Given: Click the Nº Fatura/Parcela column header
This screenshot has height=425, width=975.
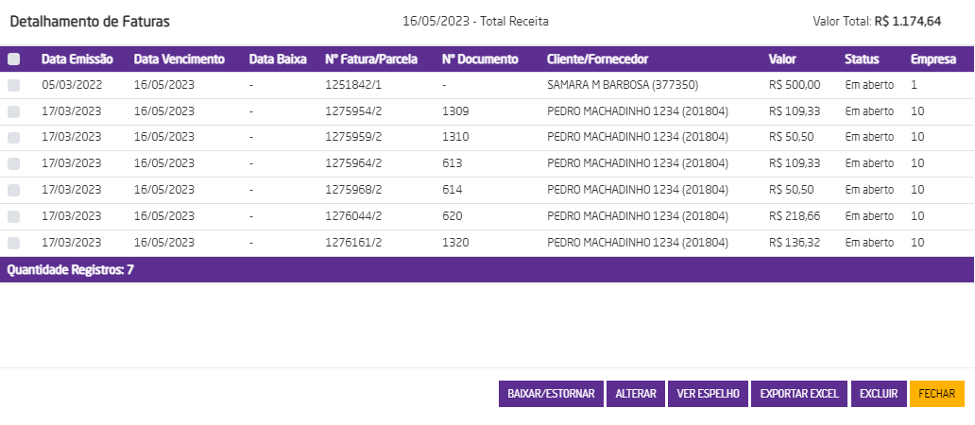Looking at the screenshot, I should pyautogui.click(x=371, y=59).
